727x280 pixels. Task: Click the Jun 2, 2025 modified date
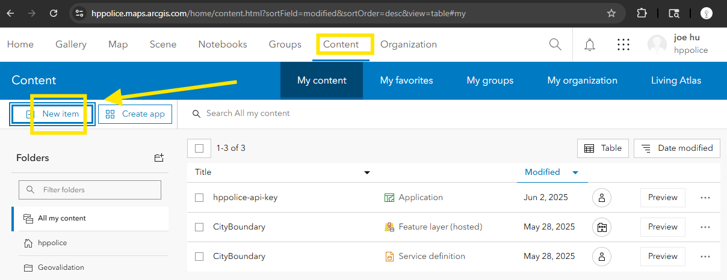click(x=546, y=198)
